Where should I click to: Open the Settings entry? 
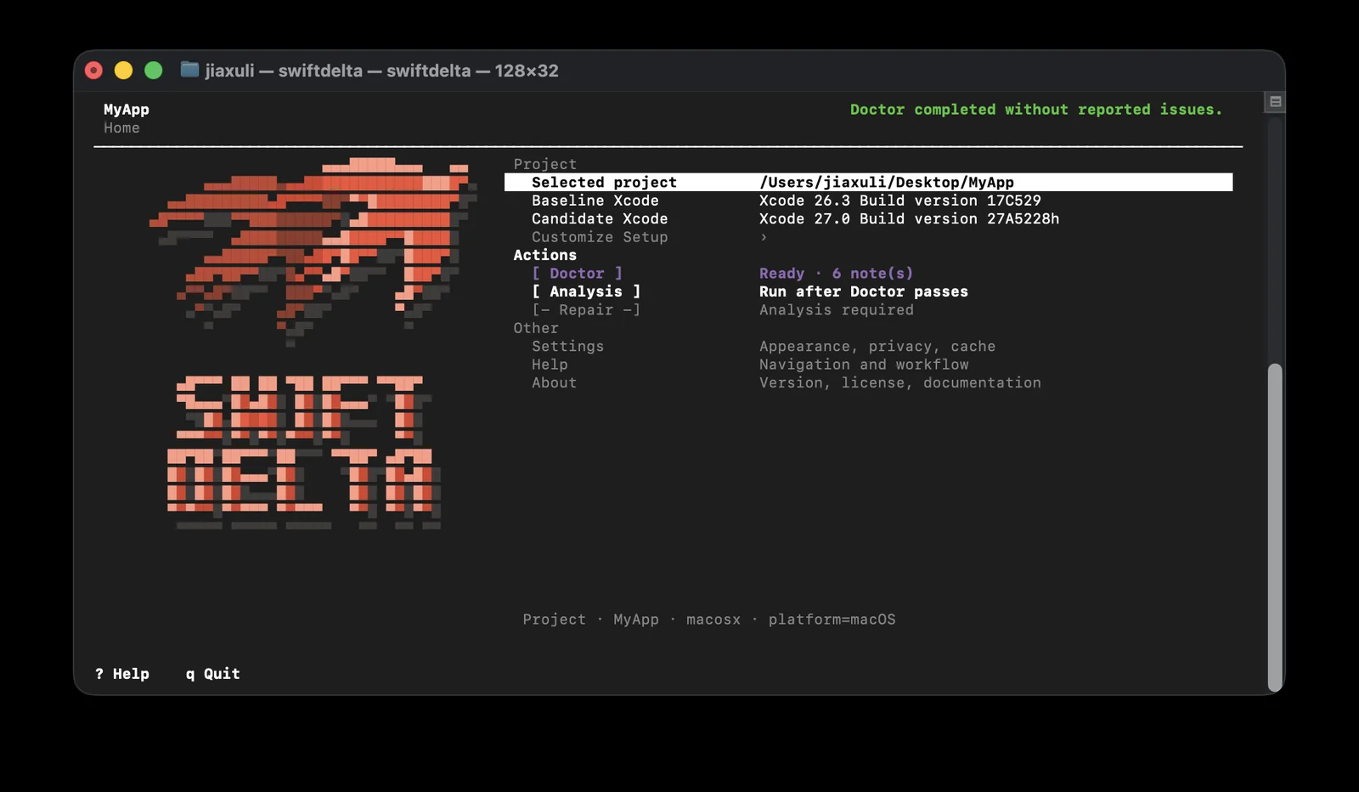(x=567, y=346)
